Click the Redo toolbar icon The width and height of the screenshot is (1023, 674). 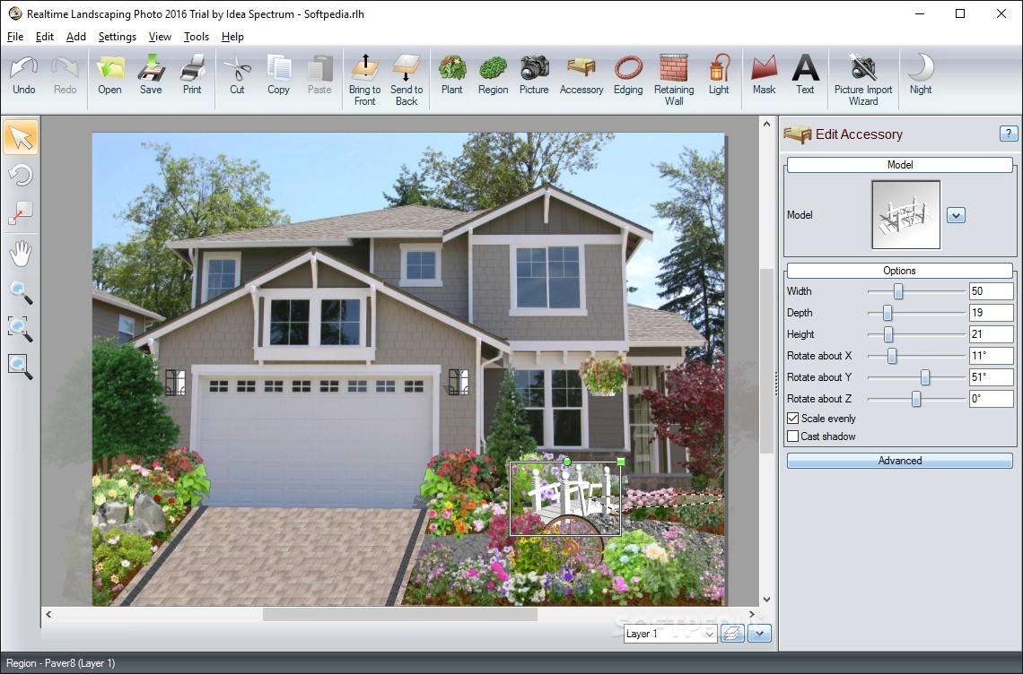click(x=66, y=75)
